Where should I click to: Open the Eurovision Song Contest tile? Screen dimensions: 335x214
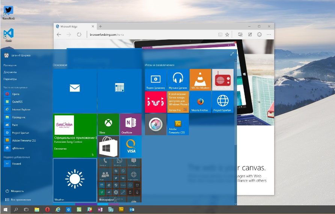75,136
